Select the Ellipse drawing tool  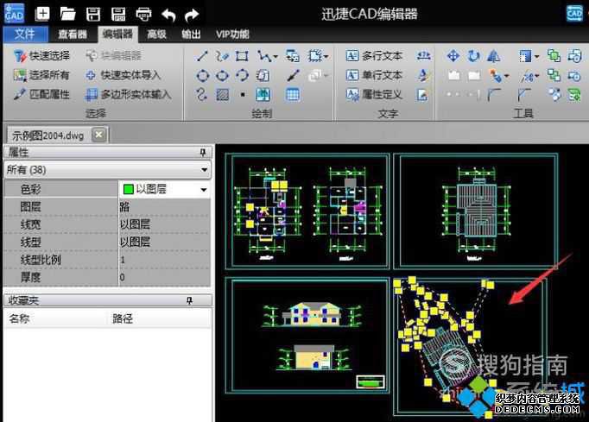pos(222,76)
